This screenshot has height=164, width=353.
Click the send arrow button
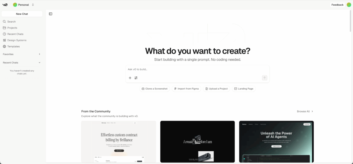pos(264,78)
